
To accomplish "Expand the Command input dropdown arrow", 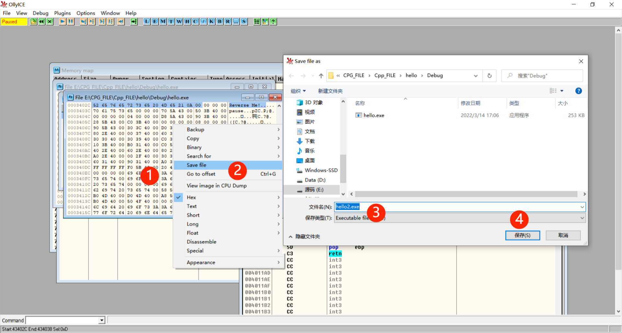I will (x=102, y=320).
